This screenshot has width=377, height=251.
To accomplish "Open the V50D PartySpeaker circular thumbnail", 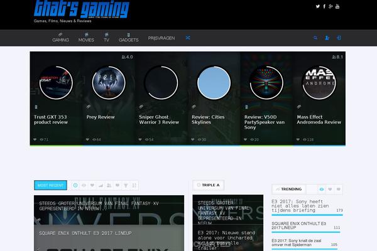I will pos(266,83).
